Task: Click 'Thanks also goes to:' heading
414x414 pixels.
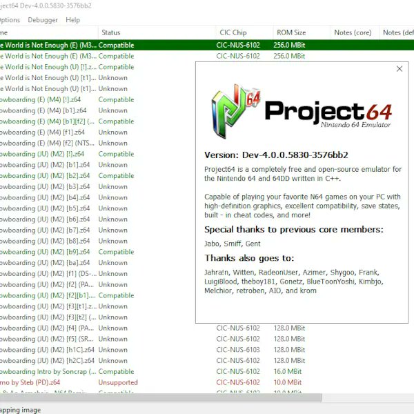Action: [249, 258]
